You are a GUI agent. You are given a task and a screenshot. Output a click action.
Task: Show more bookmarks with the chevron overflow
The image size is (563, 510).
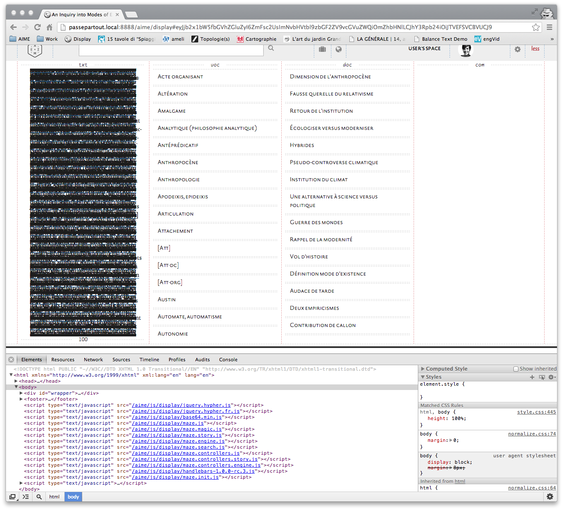pyautogui.click(x=552, y=39)
